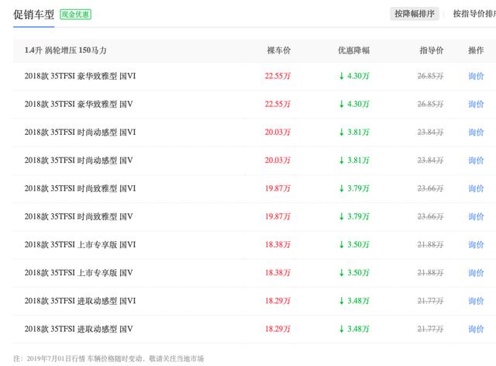Click 询价 for 时尚致雅型 国V
This screenshot has height=366, width=496.
tap(476, 216)
